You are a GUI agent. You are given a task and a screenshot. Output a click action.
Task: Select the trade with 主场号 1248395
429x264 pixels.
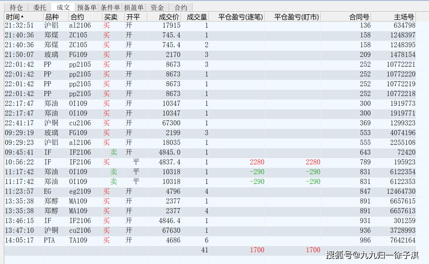[210, 45]
